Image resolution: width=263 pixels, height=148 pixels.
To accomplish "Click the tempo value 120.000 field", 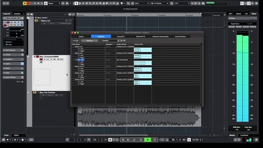I will [x=196, y=140].
